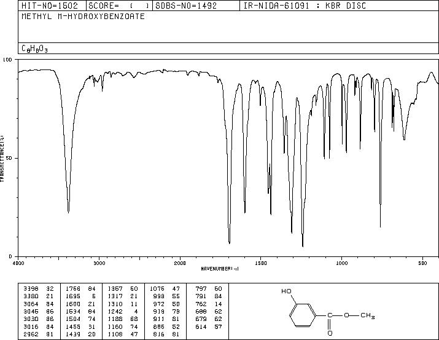Click peak table entry 1367
This screenshot has height=340, width=439.
123,289
